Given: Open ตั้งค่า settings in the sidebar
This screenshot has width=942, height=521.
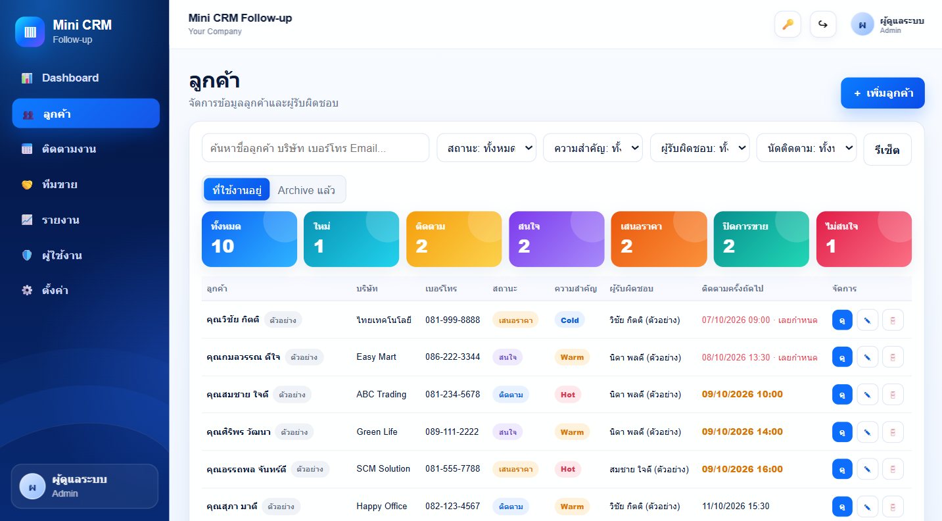Looking at the screenshot, I should point(85,290).
